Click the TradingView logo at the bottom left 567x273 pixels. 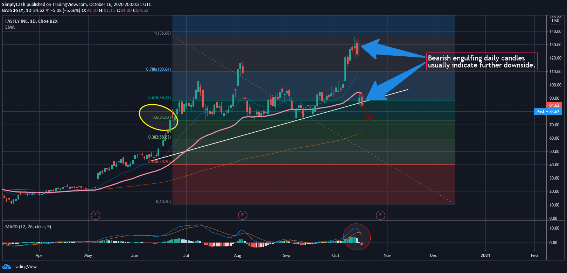(20, 267)
